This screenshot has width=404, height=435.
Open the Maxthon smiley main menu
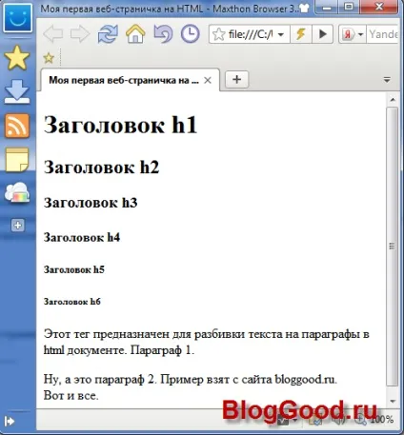(x=17, y=17)
